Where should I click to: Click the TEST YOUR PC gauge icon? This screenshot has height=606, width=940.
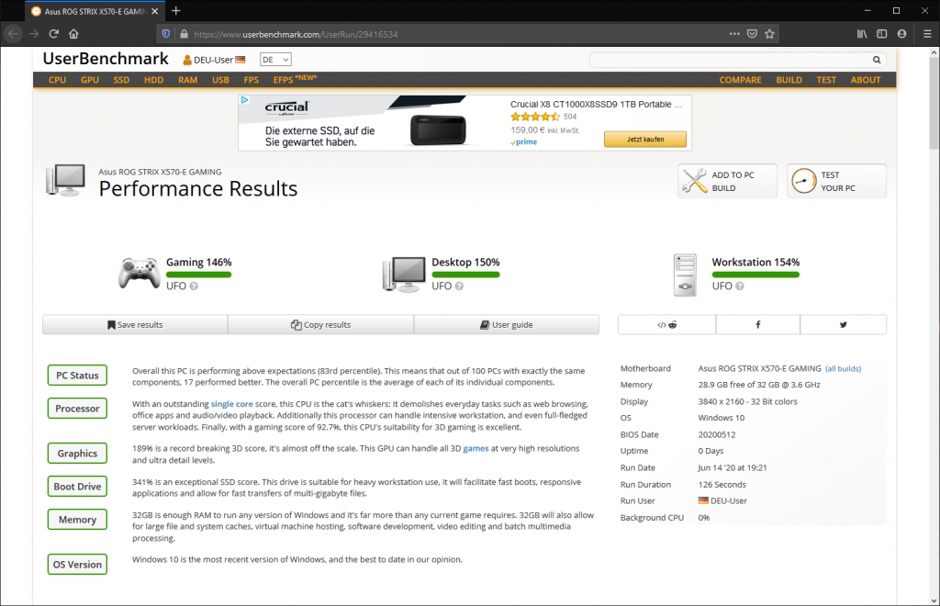tap(804, 180)
